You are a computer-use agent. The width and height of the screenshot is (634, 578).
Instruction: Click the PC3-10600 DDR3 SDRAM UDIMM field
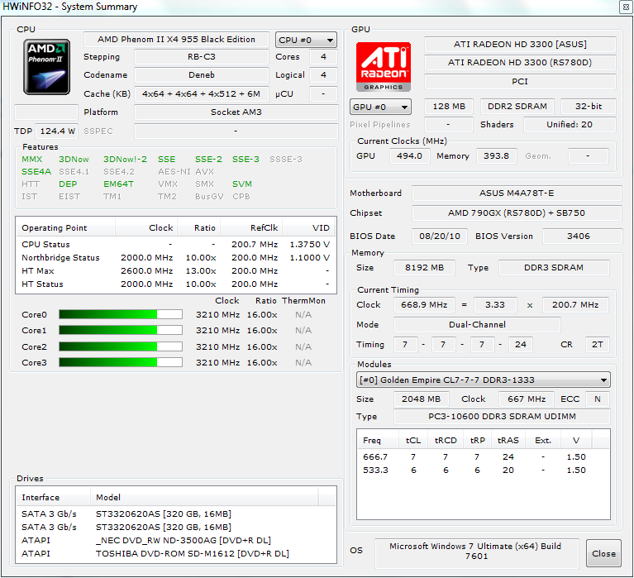502,417
